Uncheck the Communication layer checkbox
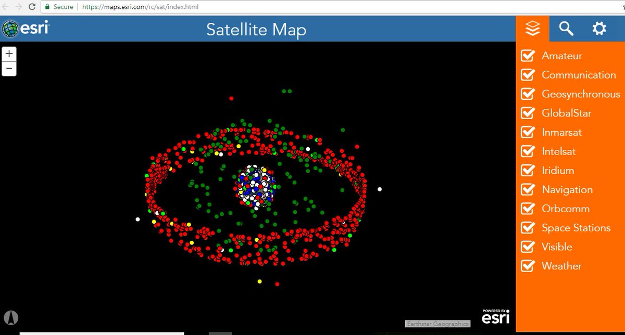Viewport: 625px width, 335px height. [x=528, y=75]
